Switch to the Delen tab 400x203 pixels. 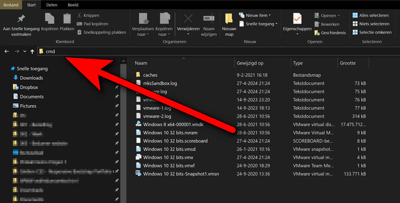51,5
